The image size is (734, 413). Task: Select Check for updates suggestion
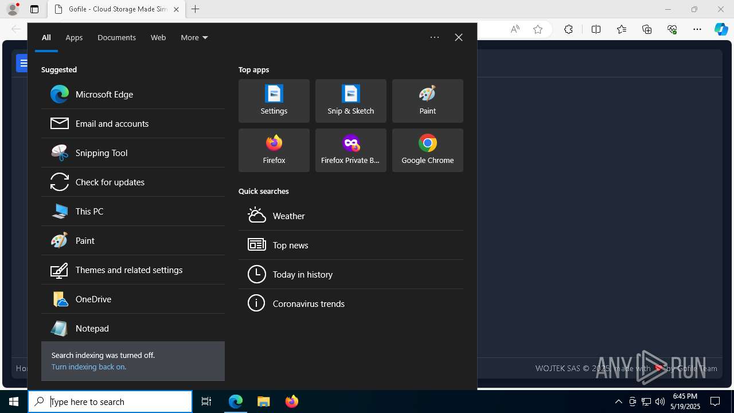pos(133,182)
